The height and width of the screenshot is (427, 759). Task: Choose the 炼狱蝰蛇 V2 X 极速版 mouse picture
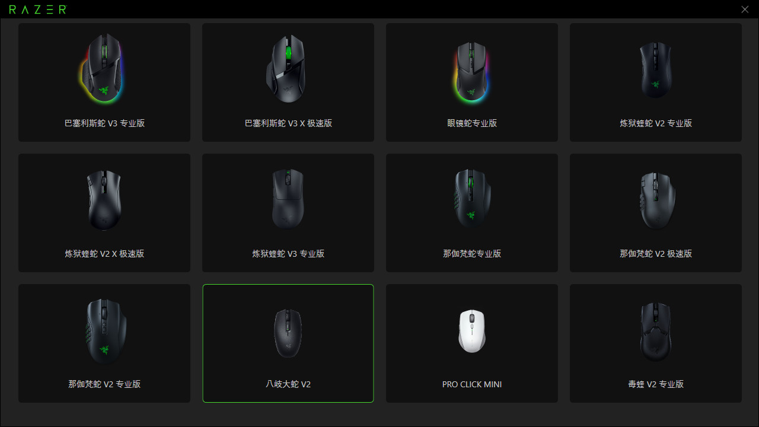coord(104,200)
